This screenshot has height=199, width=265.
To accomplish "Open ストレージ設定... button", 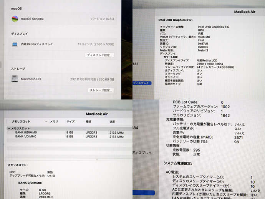I will click(x=101, y=90).
